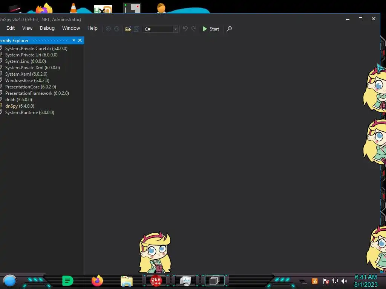Click the 6:41 AM clock on the taskbar

[x=366, y=277]
